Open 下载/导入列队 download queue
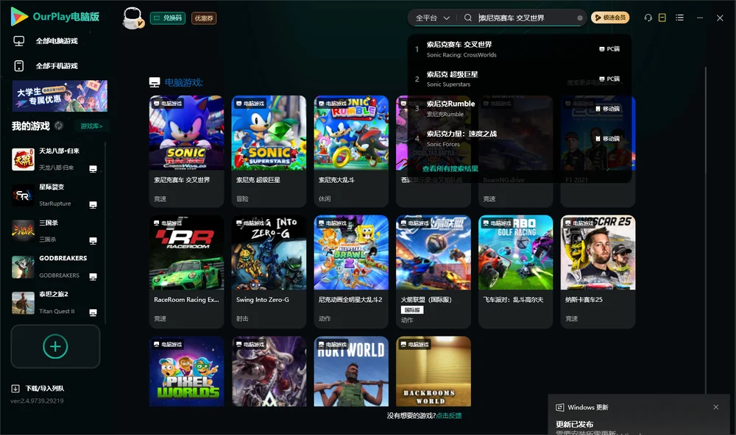 tap(38, 388)
